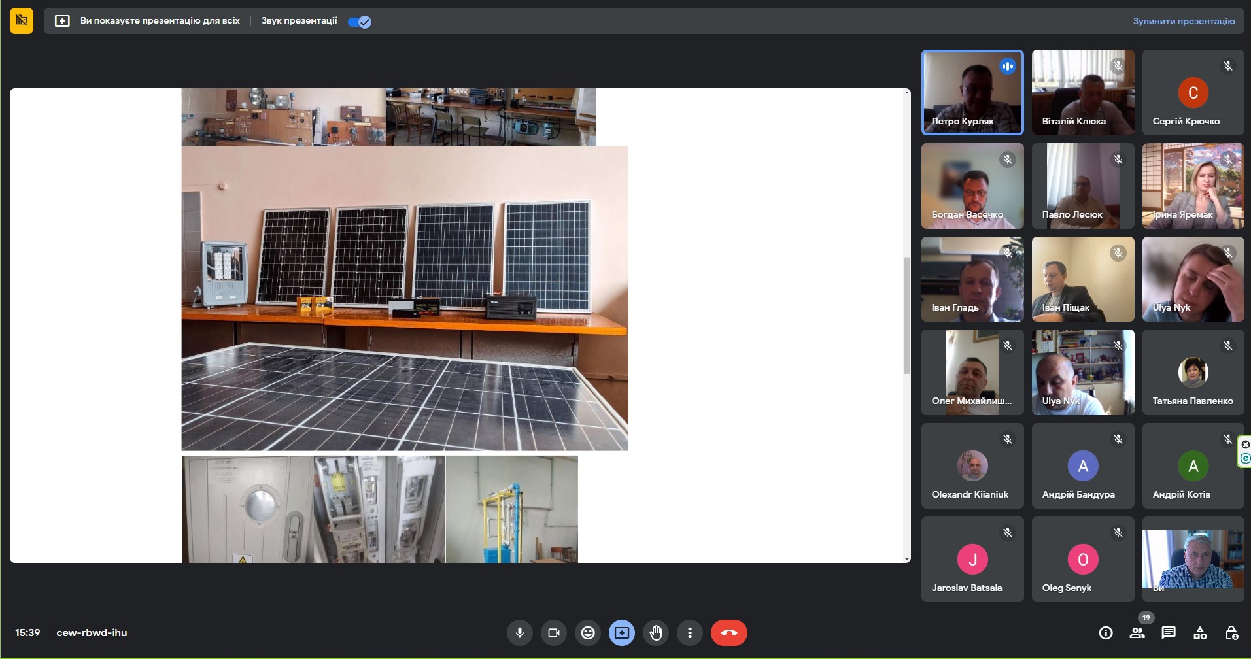Click the present screen icon
1251x659 pixels.
(622, 633)
